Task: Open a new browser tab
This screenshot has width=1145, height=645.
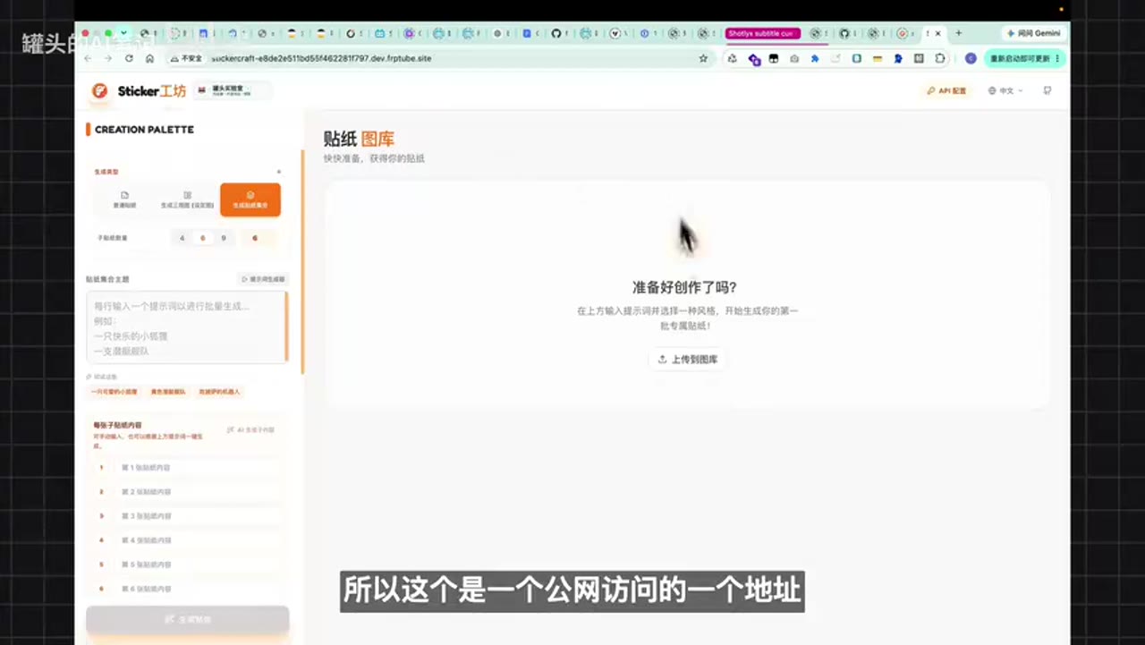Action: point(959,33)
